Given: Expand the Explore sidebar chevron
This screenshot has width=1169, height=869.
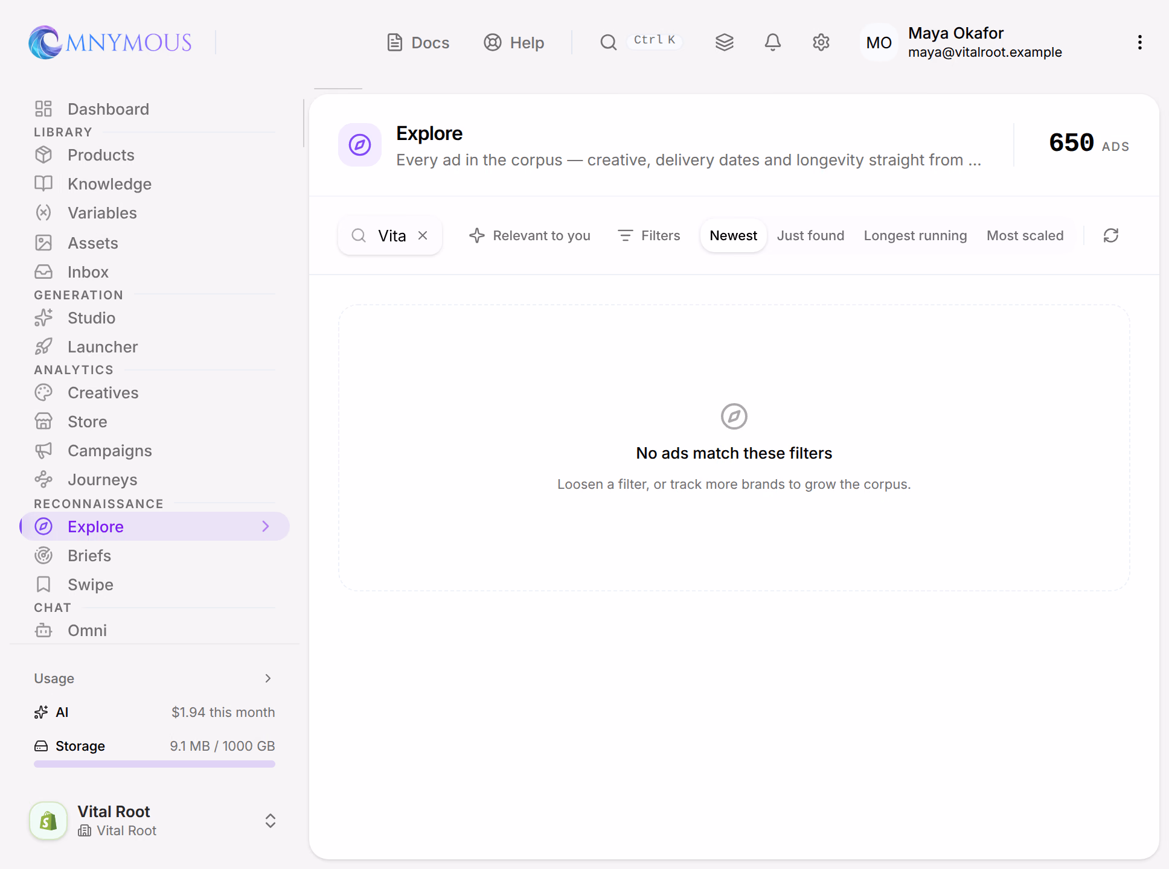Looking at the screenshot, I should (266, 526).
